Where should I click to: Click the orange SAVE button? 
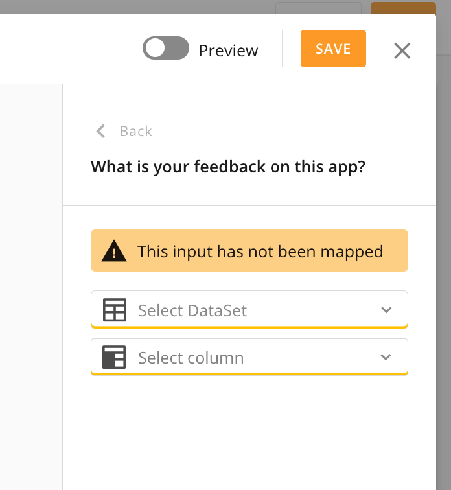(x=333, y=49)
